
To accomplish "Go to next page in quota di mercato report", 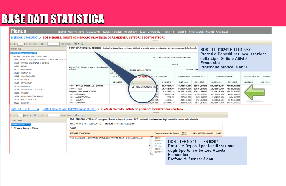I will click(x=31, y=116).
